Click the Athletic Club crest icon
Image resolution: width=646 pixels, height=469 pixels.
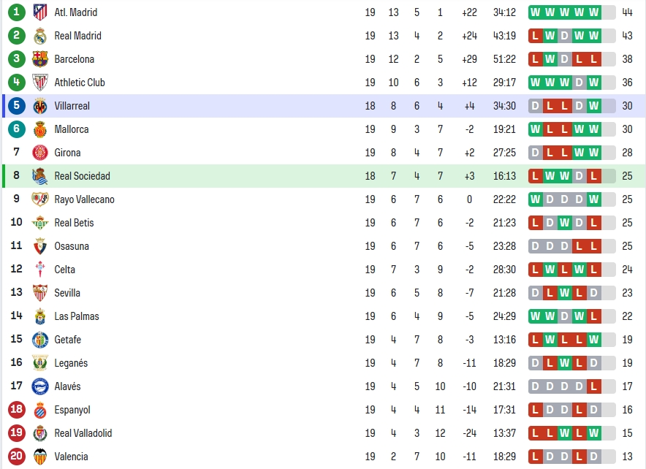click(40, 83)
